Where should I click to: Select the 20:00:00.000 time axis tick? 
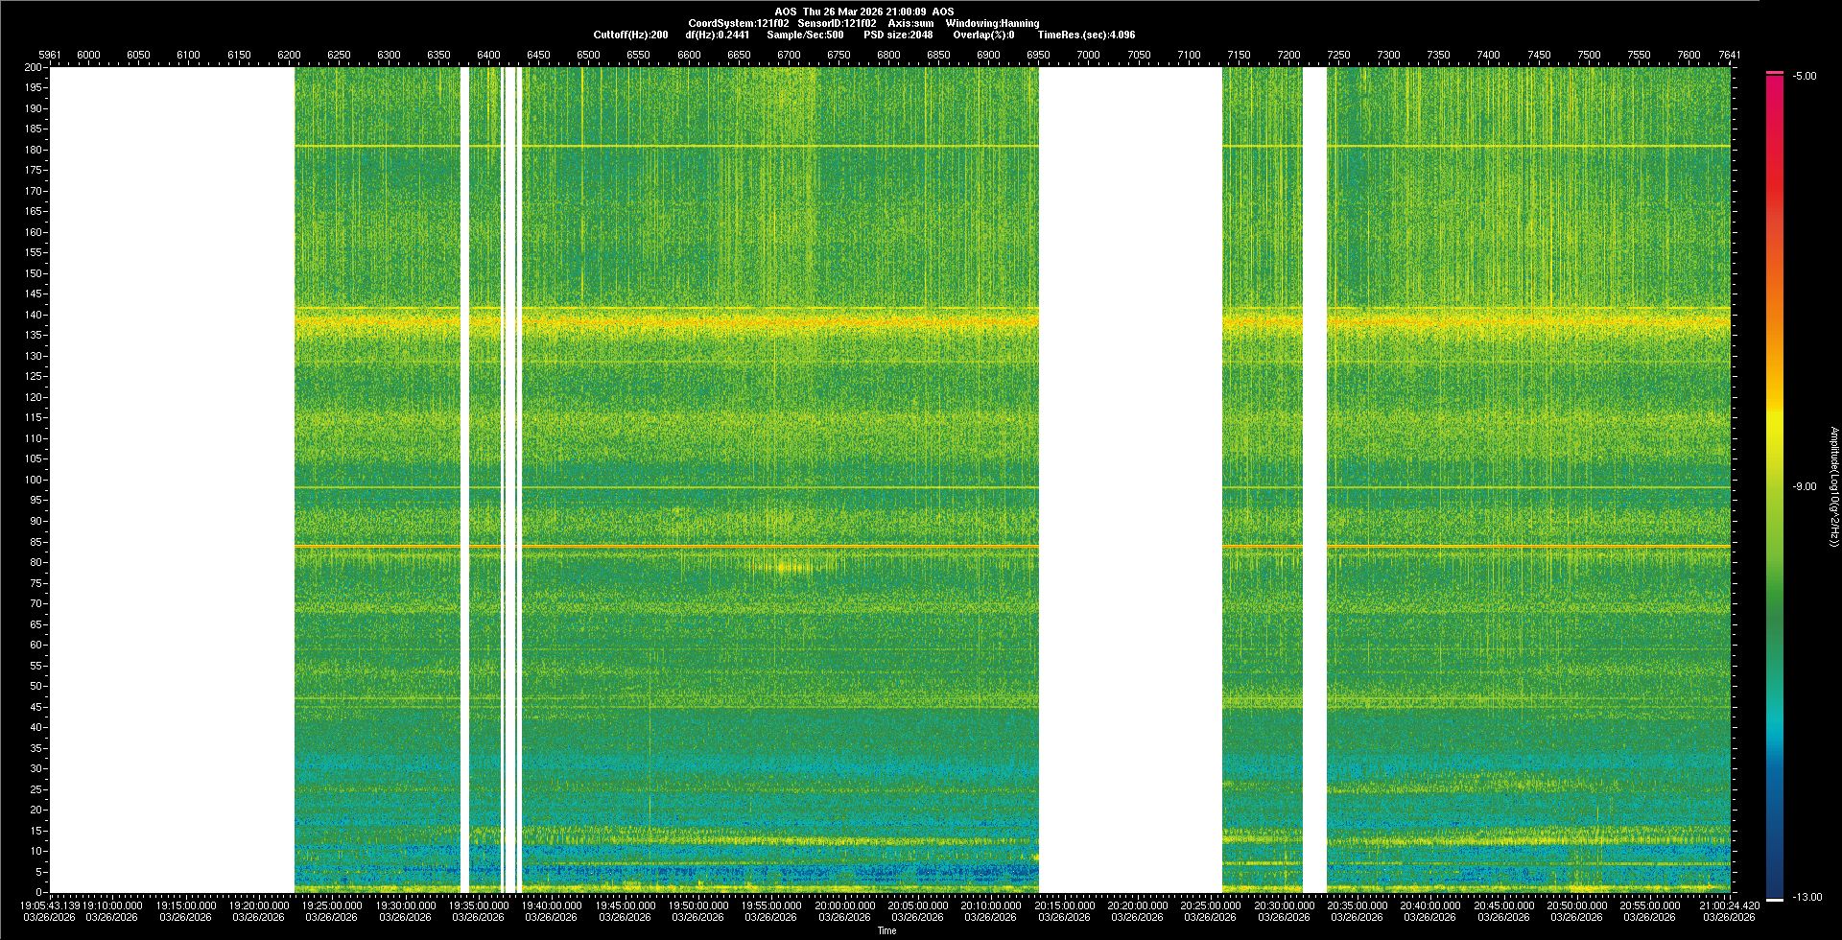(845, 905)
